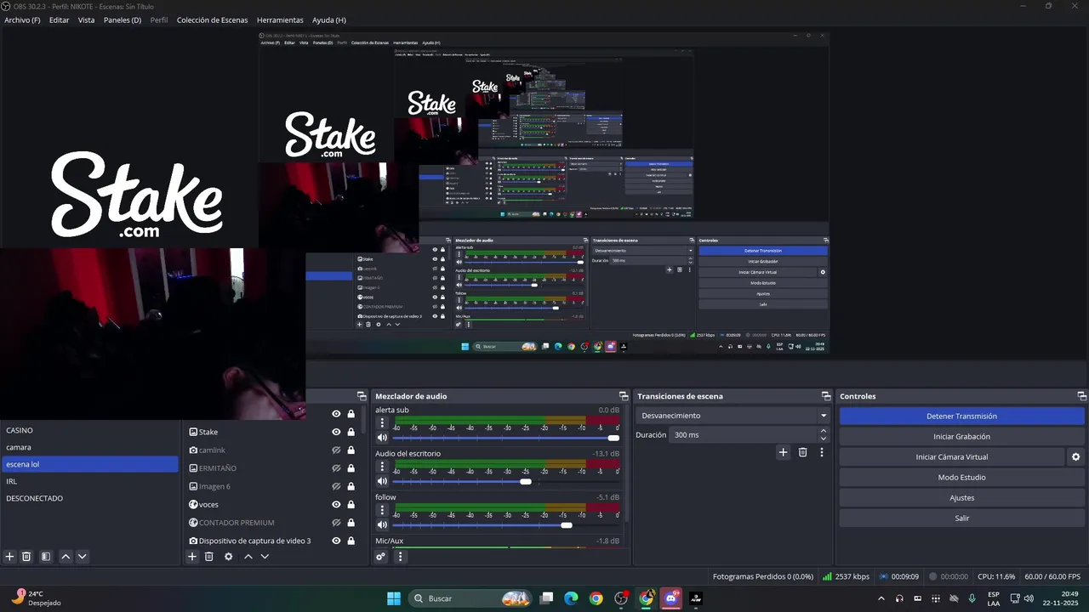This screenshot has height=612, width=1089.
Task: Move source down in the list
Action: [x=265, y=557]
